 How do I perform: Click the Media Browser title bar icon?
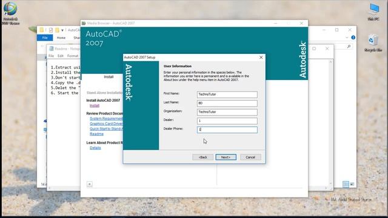coord(84,23)
